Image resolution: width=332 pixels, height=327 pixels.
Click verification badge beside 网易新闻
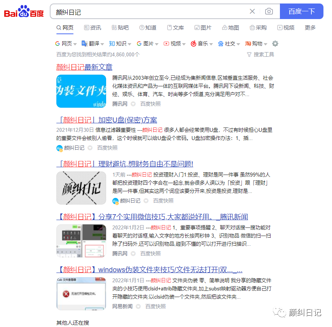pyautogui.click(x=138, y=306)
